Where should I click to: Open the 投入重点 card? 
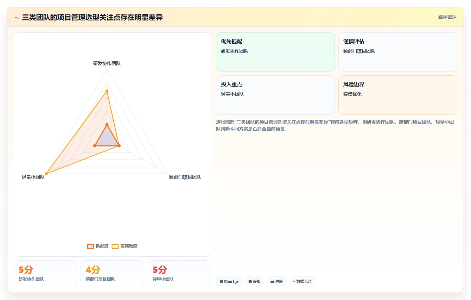275,95
